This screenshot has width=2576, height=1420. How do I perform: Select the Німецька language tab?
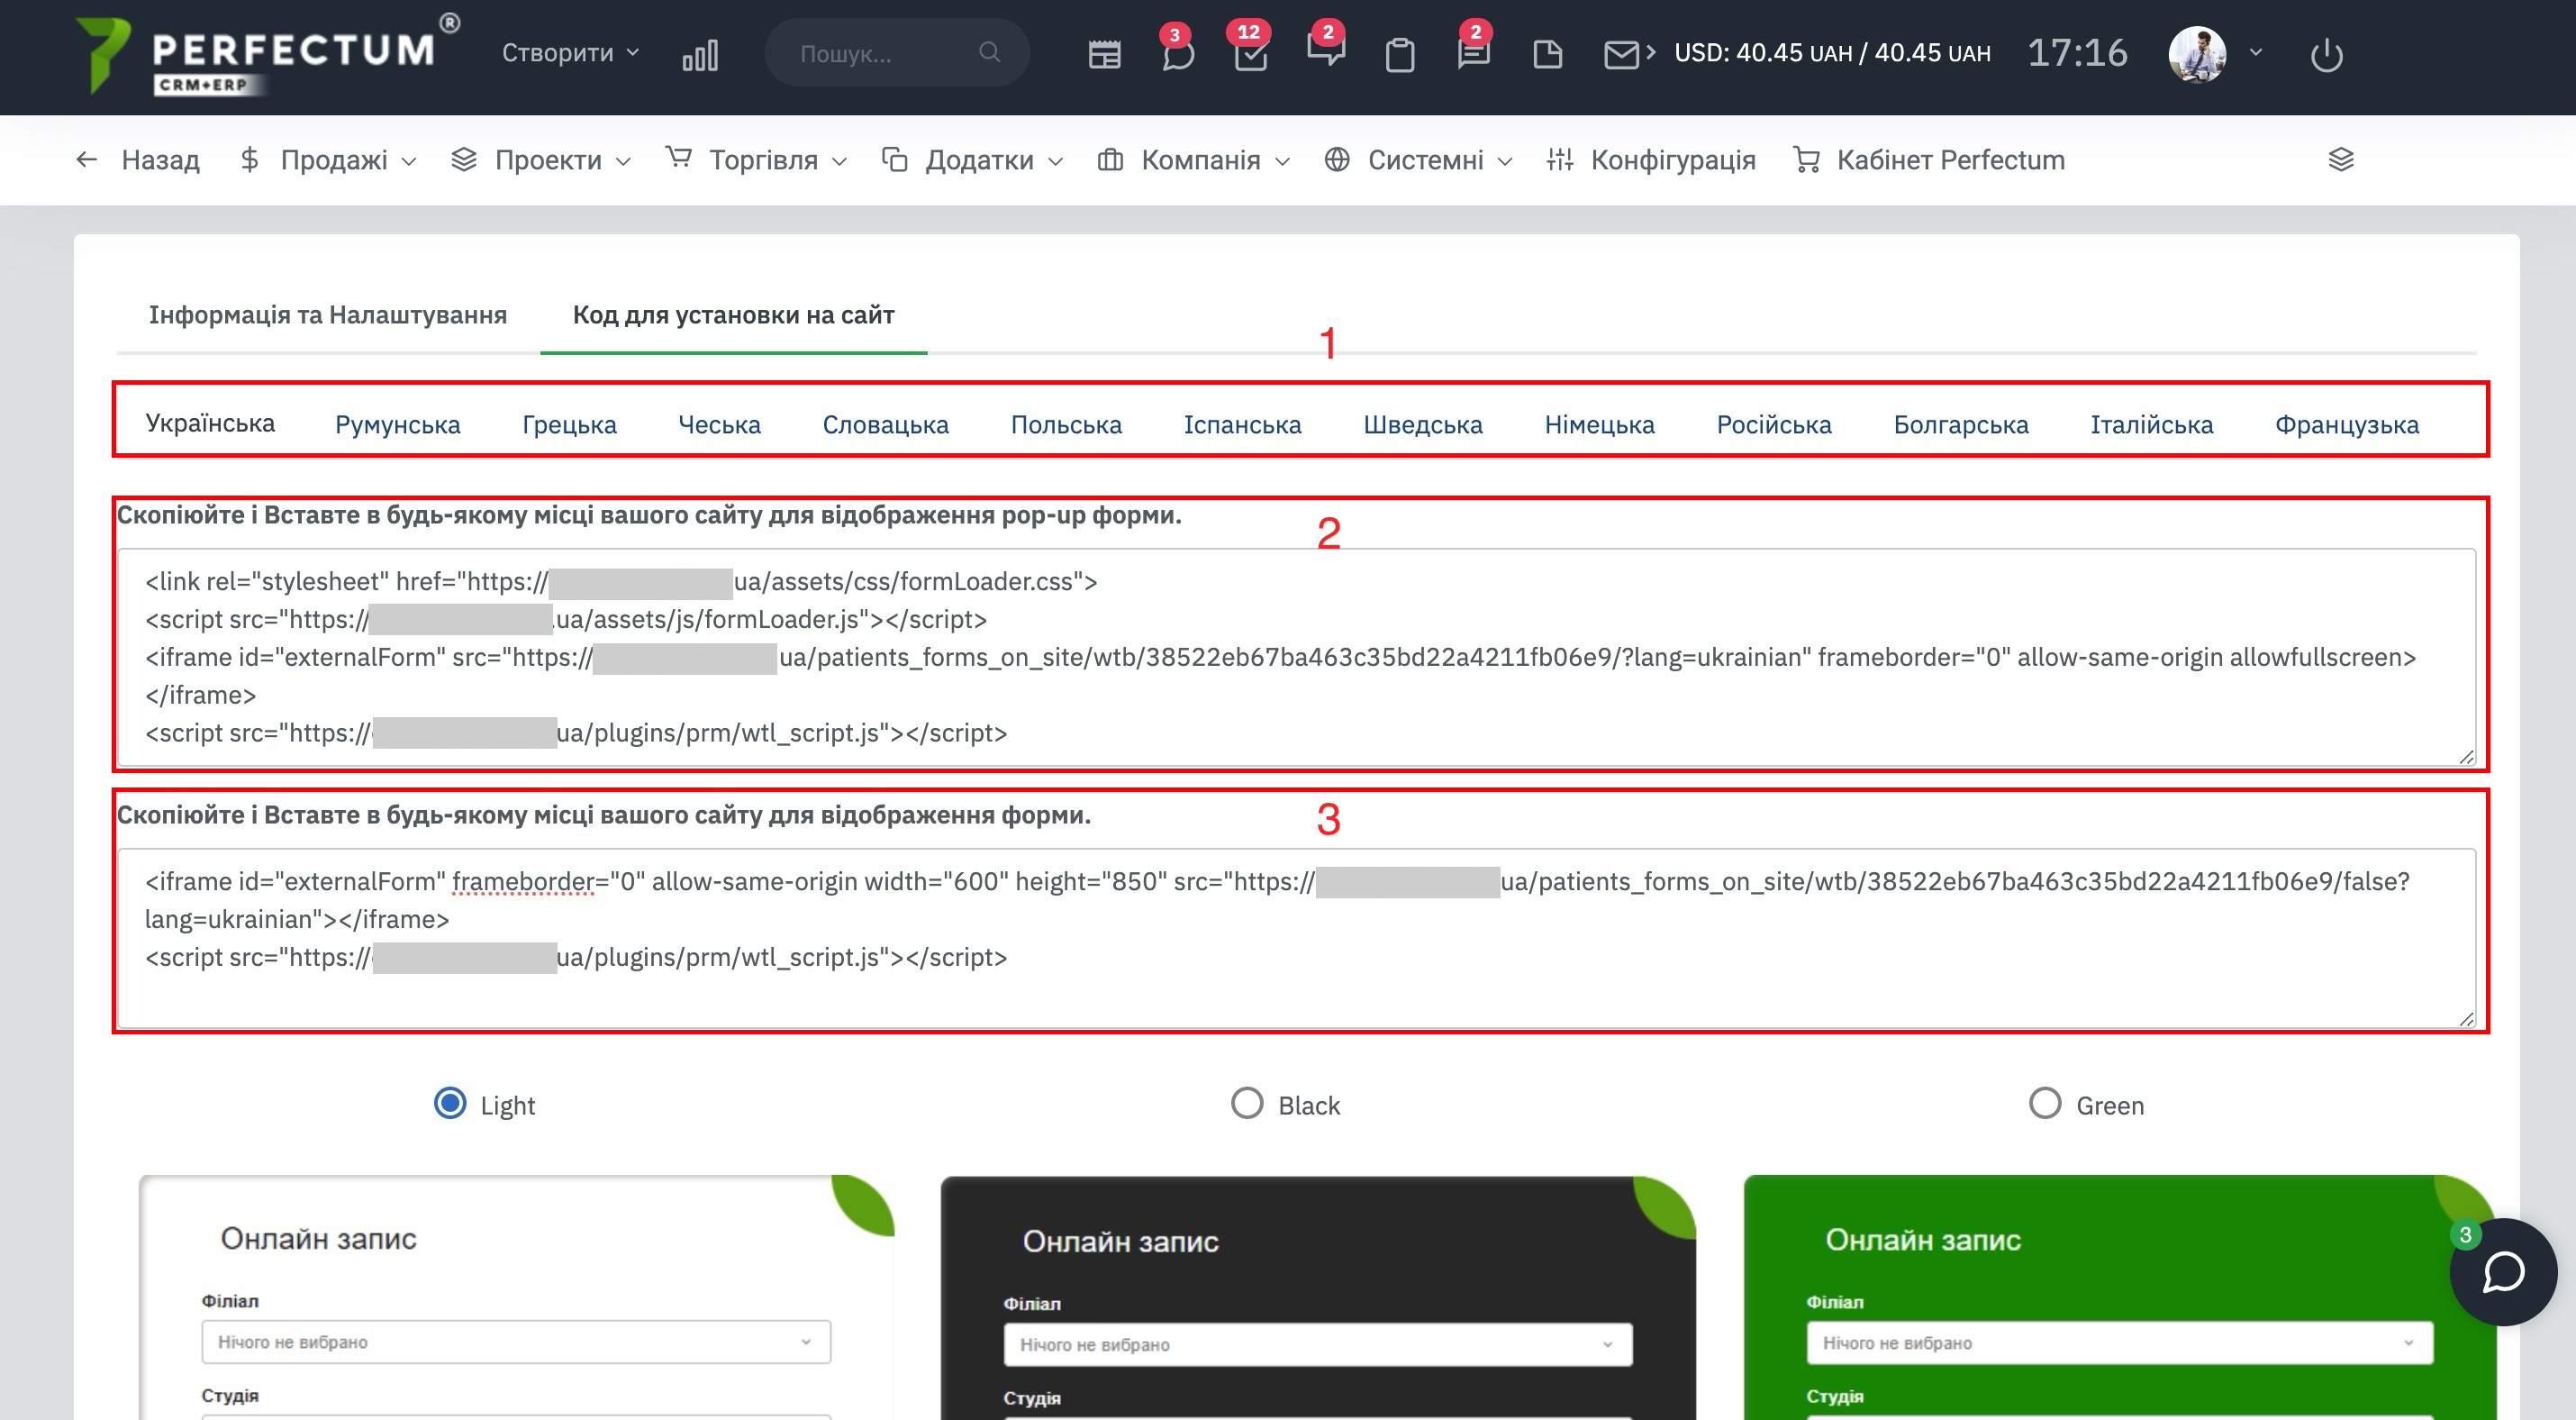pos(1599,425)
